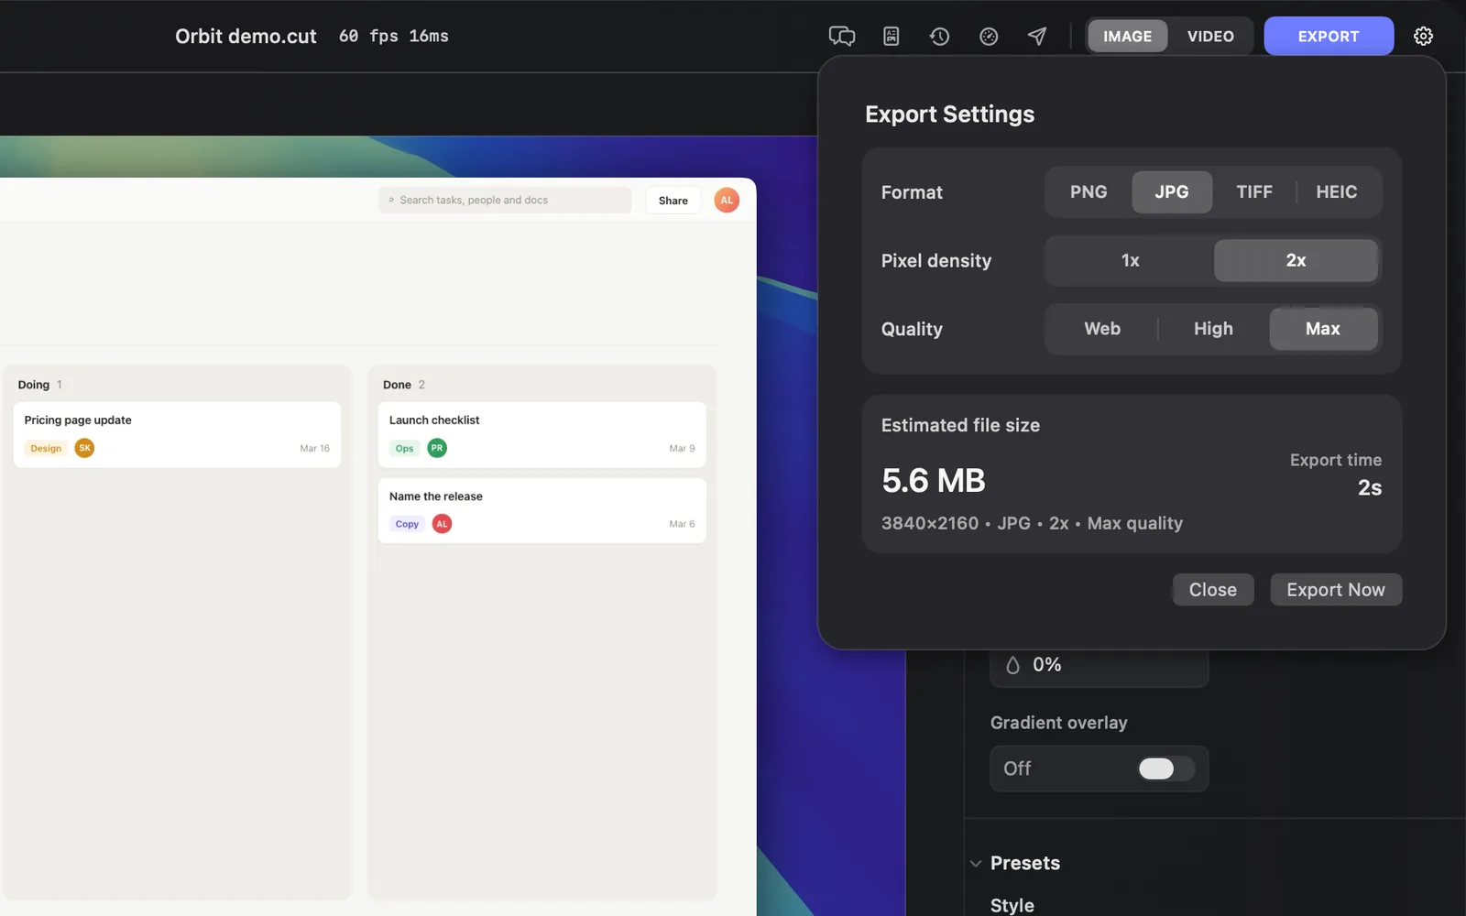
Task: Click the paper plane send icon
Action: 1037,37
